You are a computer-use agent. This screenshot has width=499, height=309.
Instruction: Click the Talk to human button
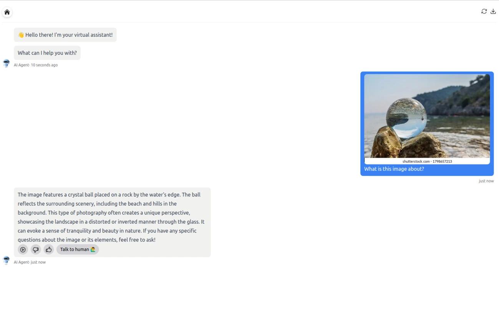[78, 250]
